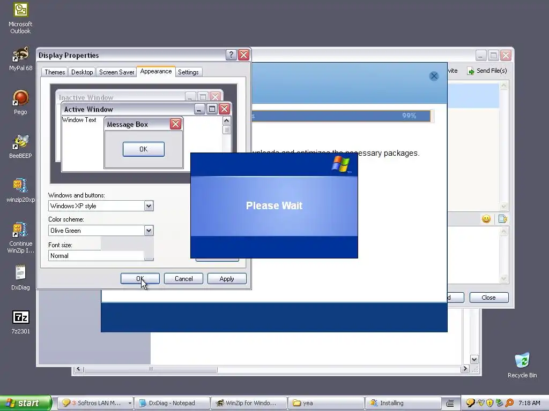
Task: Click the message settings page icon beside smiley
Action: tap(502, 219)
